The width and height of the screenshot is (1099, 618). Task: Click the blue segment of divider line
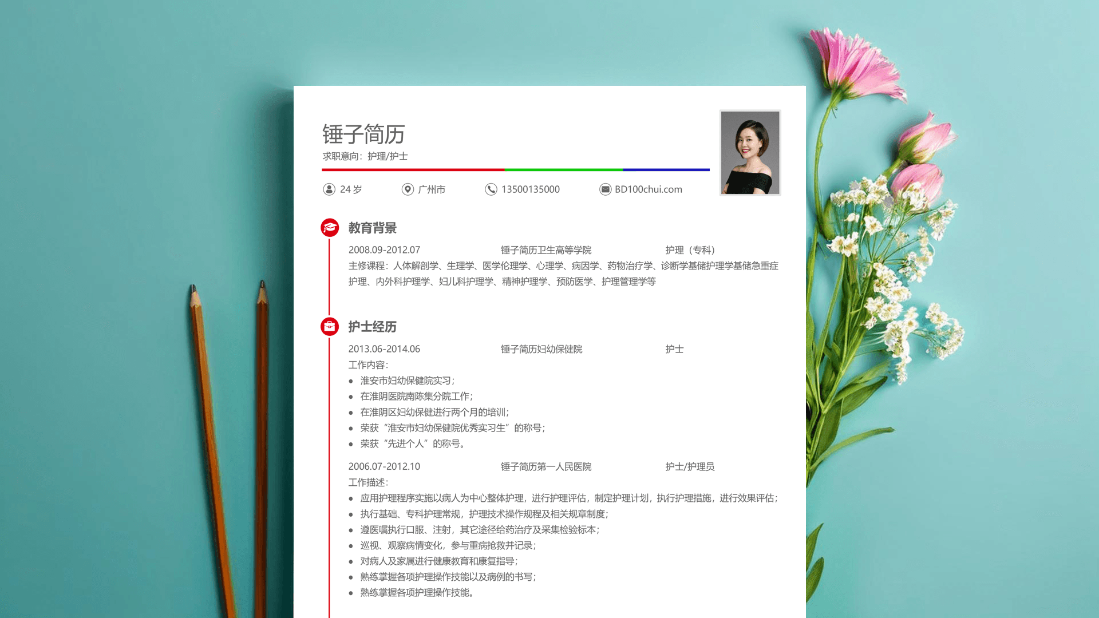tap(666, 170)
